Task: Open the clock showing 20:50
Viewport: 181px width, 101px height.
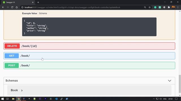Action: click(170, 99)
